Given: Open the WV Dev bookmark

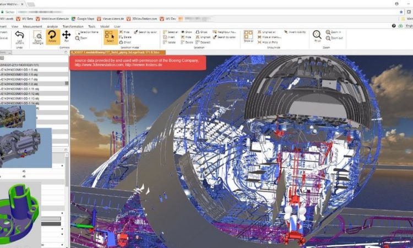Looking at the screenshot, I should 168,19.
